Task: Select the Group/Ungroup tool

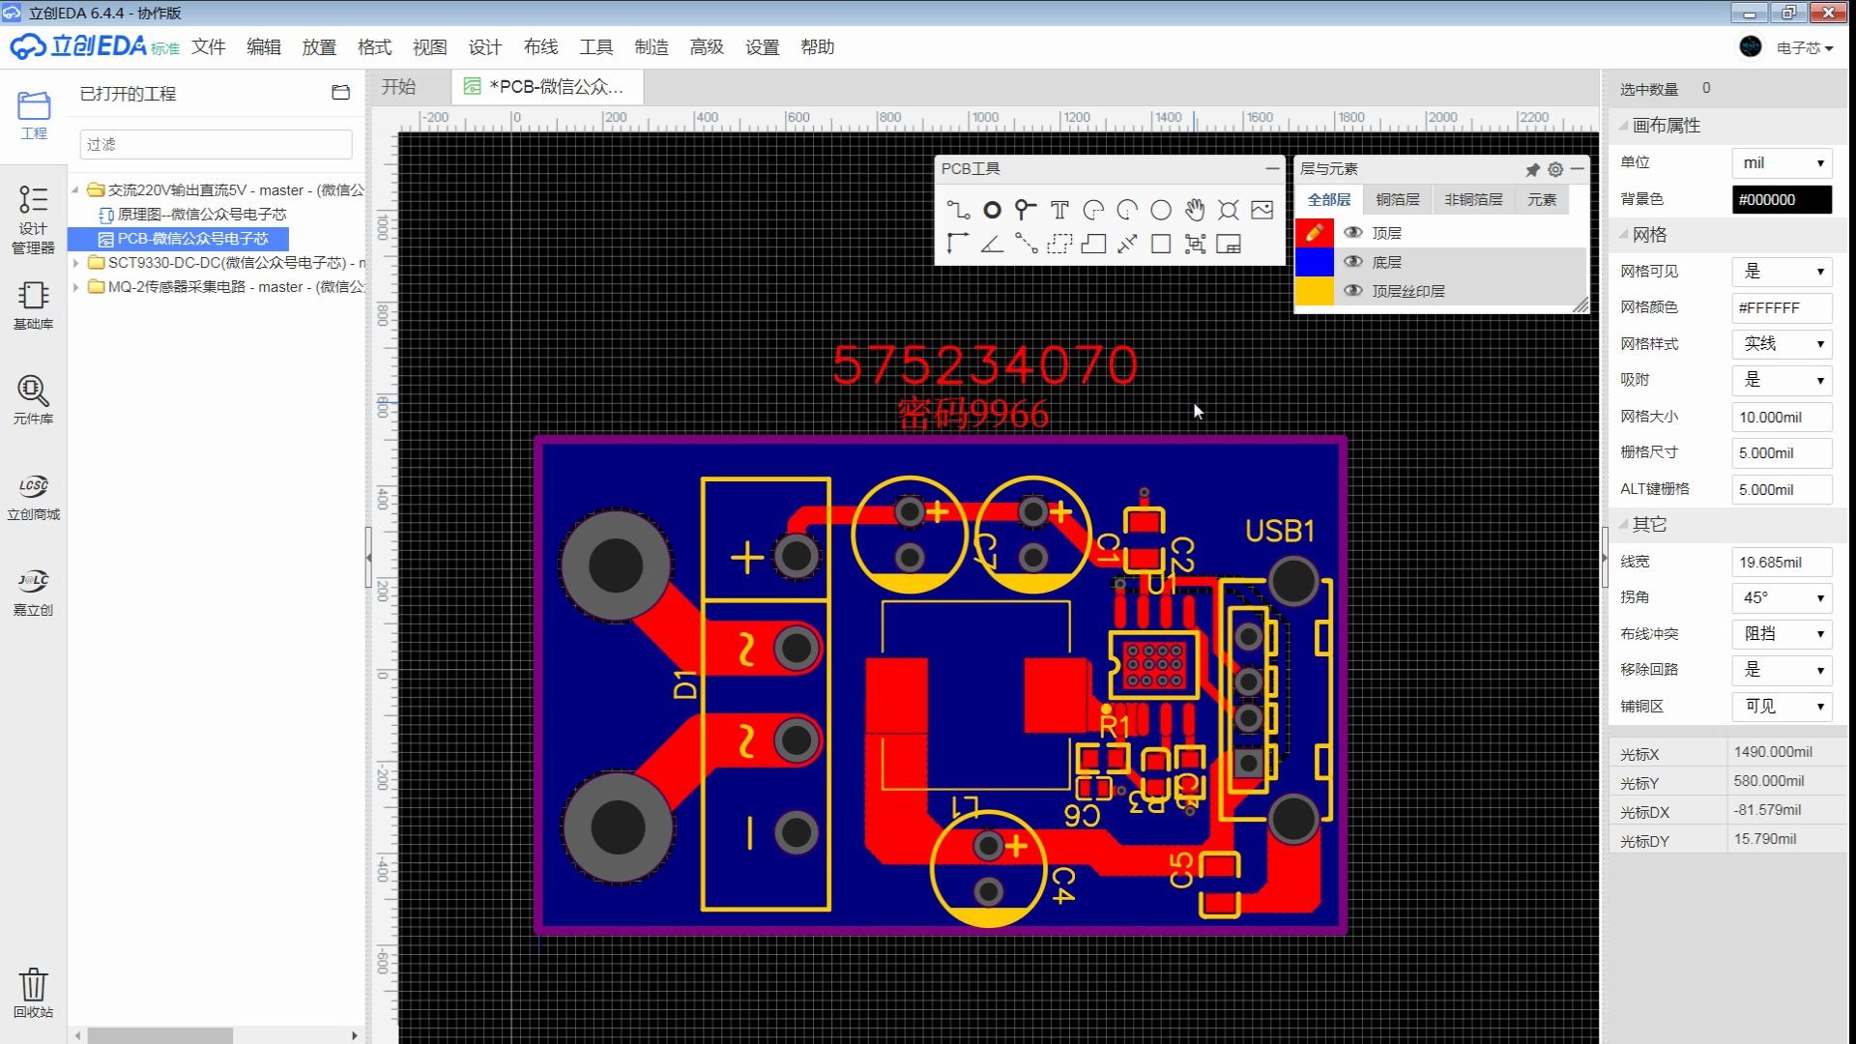Action: pyautogui.click(x=1195, y=244)
